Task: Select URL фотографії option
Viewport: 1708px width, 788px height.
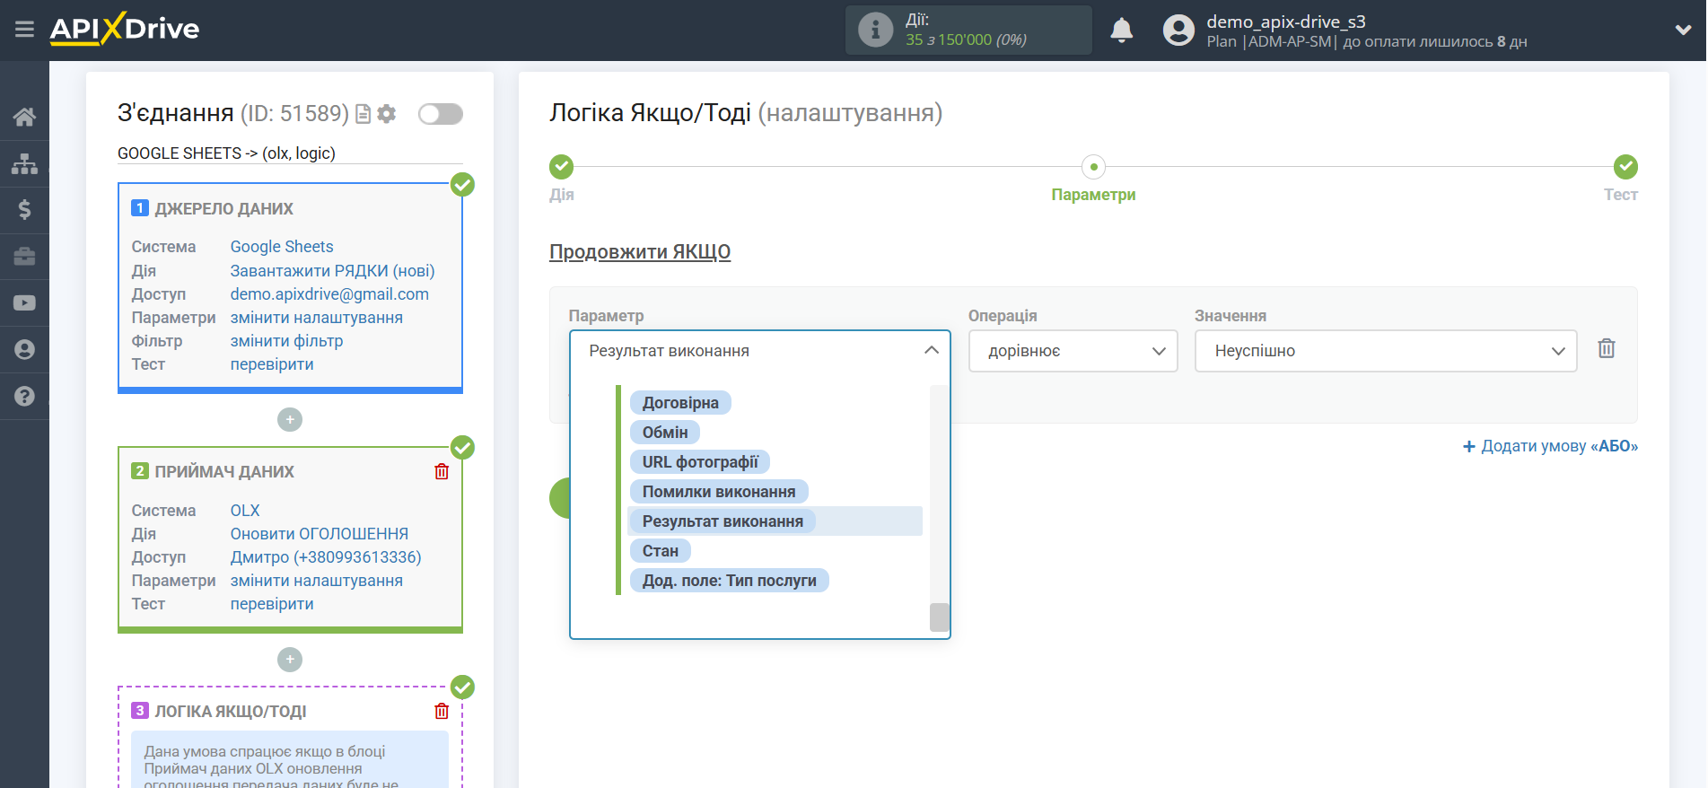Action: click(700, 462)
